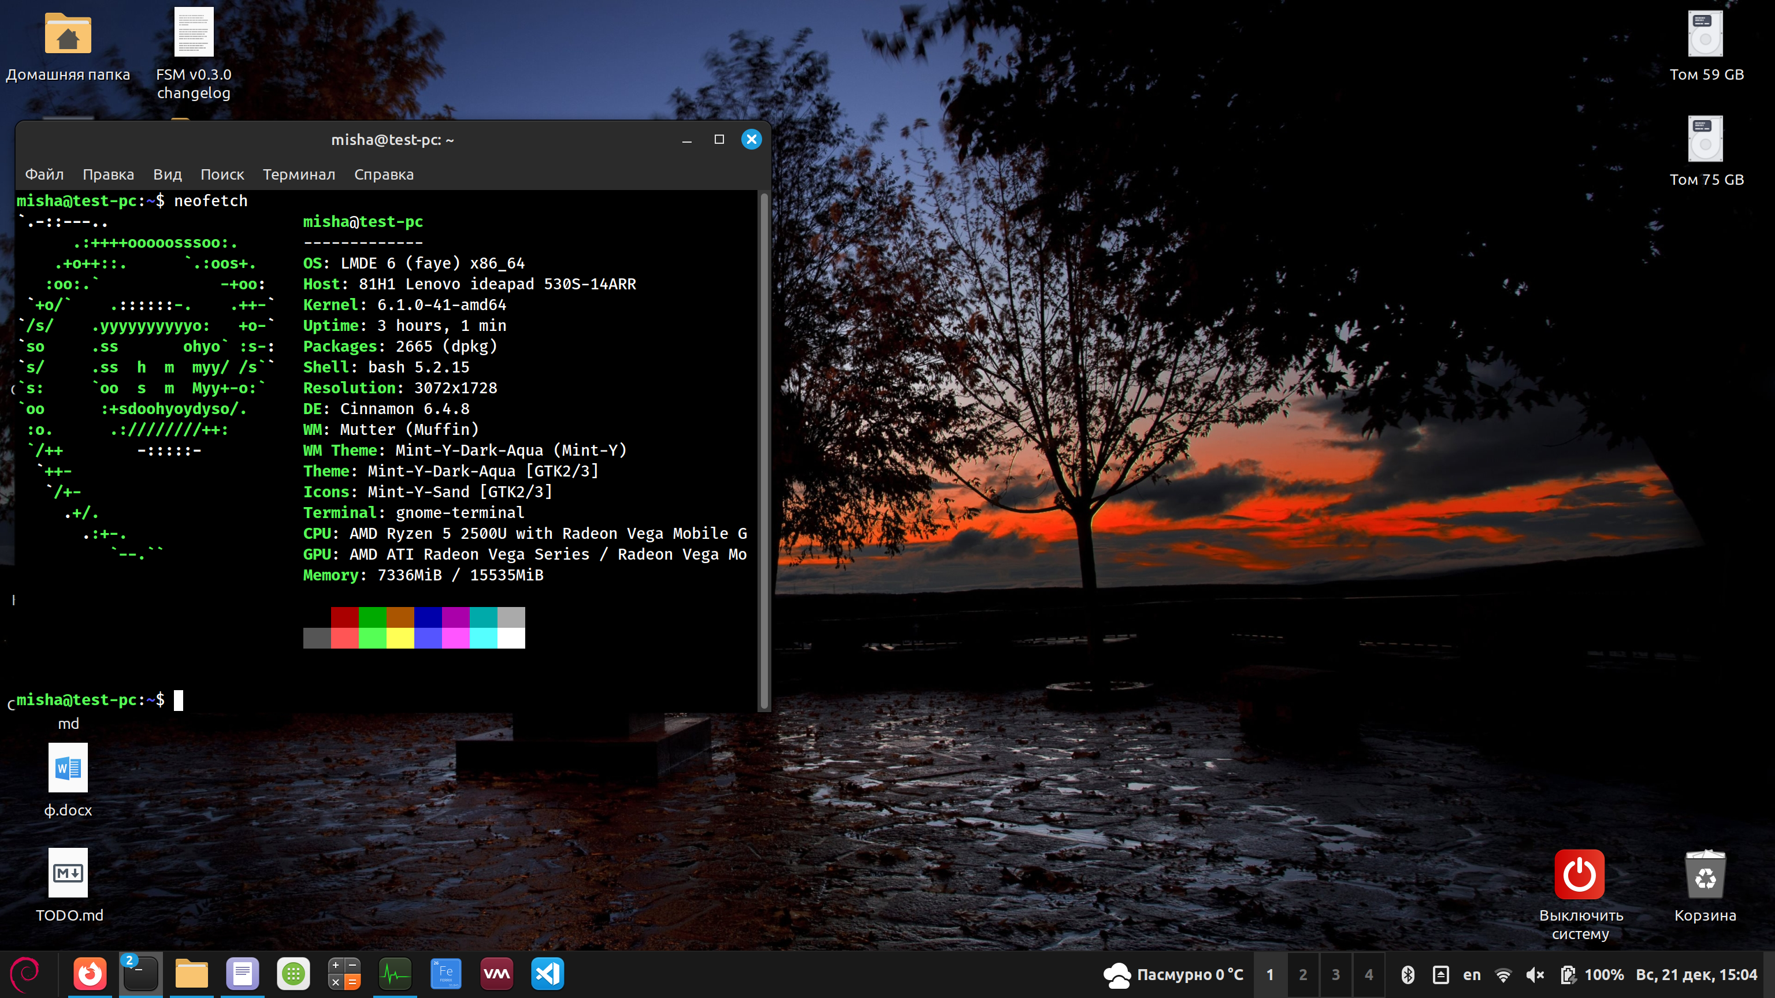1775x998 pixels.
Task: Launch Firefox from the panel
Action: click(90, 974)
